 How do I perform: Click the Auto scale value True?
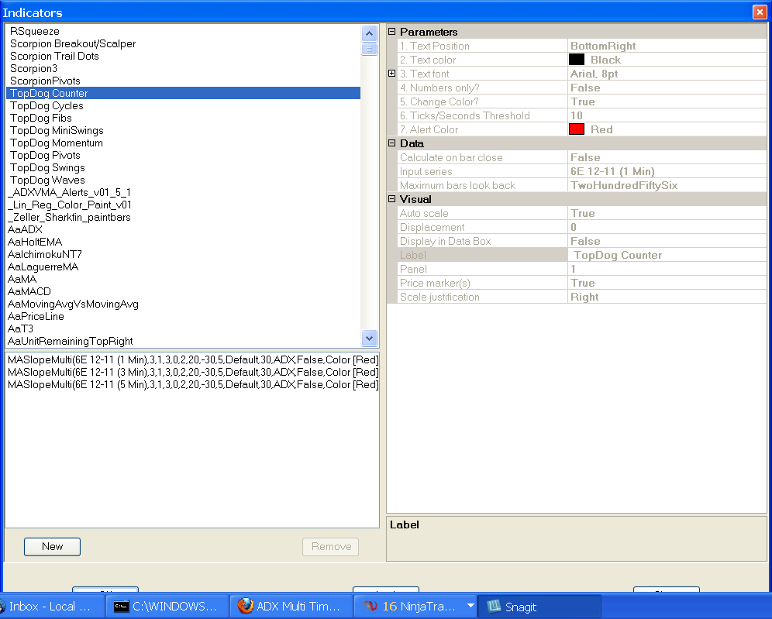667,213
